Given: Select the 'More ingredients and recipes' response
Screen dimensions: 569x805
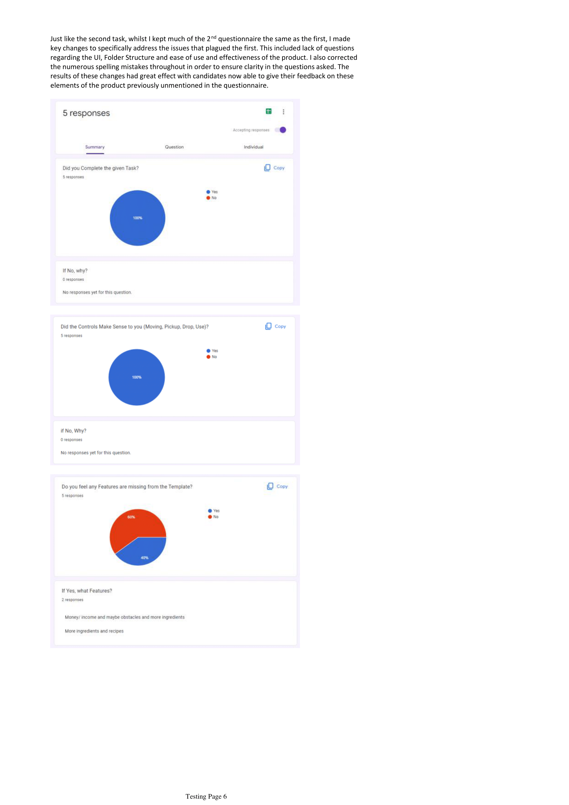Looking at the screenshot, I should (94, 631).
